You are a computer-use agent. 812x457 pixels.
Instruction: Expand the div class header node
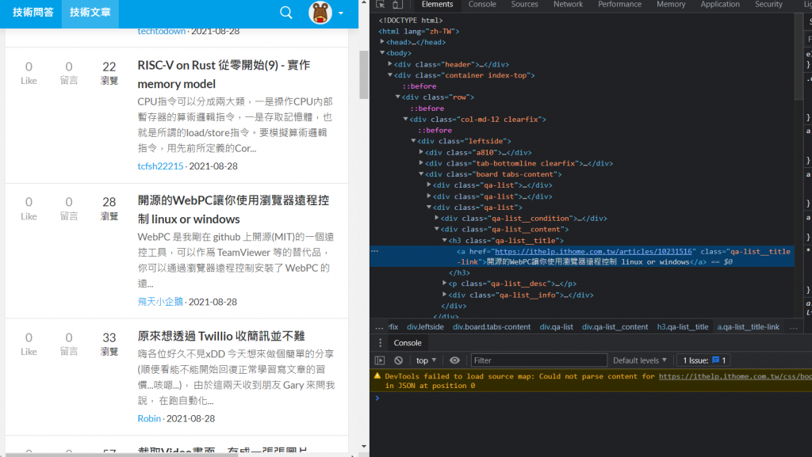[390, 64]
